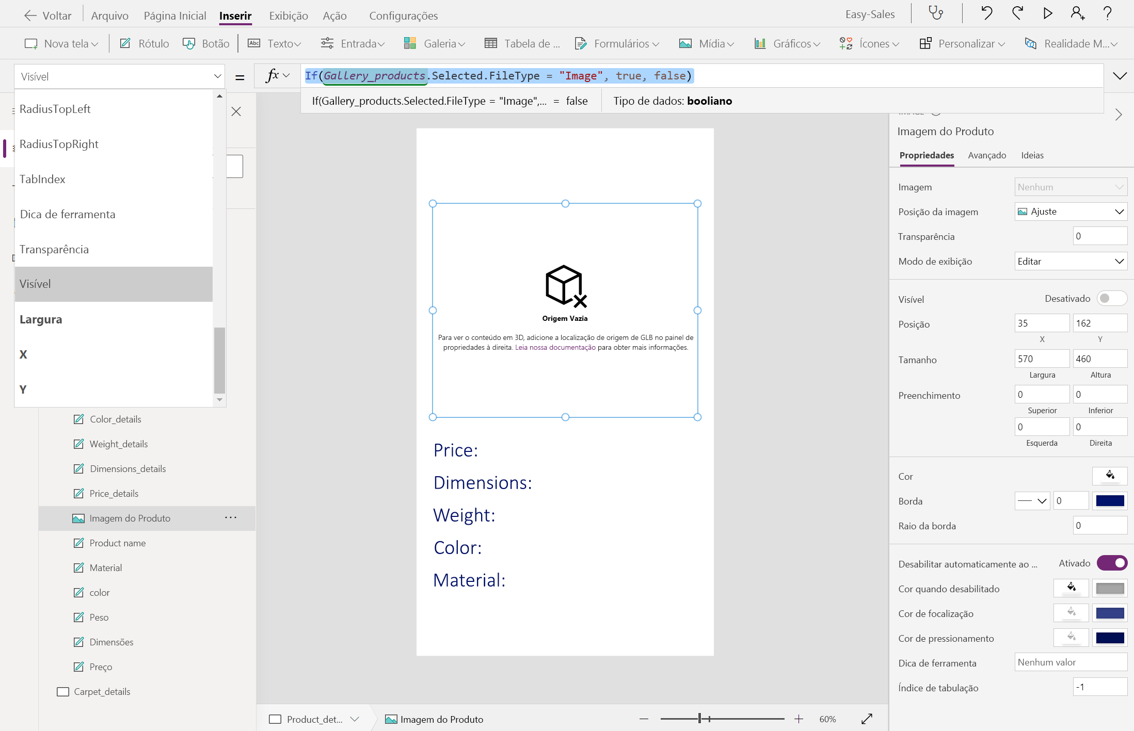Viewport: 1134px width, 731px height.
Task: Switch to the Ação tab
Action: click(x=334, y=15)
